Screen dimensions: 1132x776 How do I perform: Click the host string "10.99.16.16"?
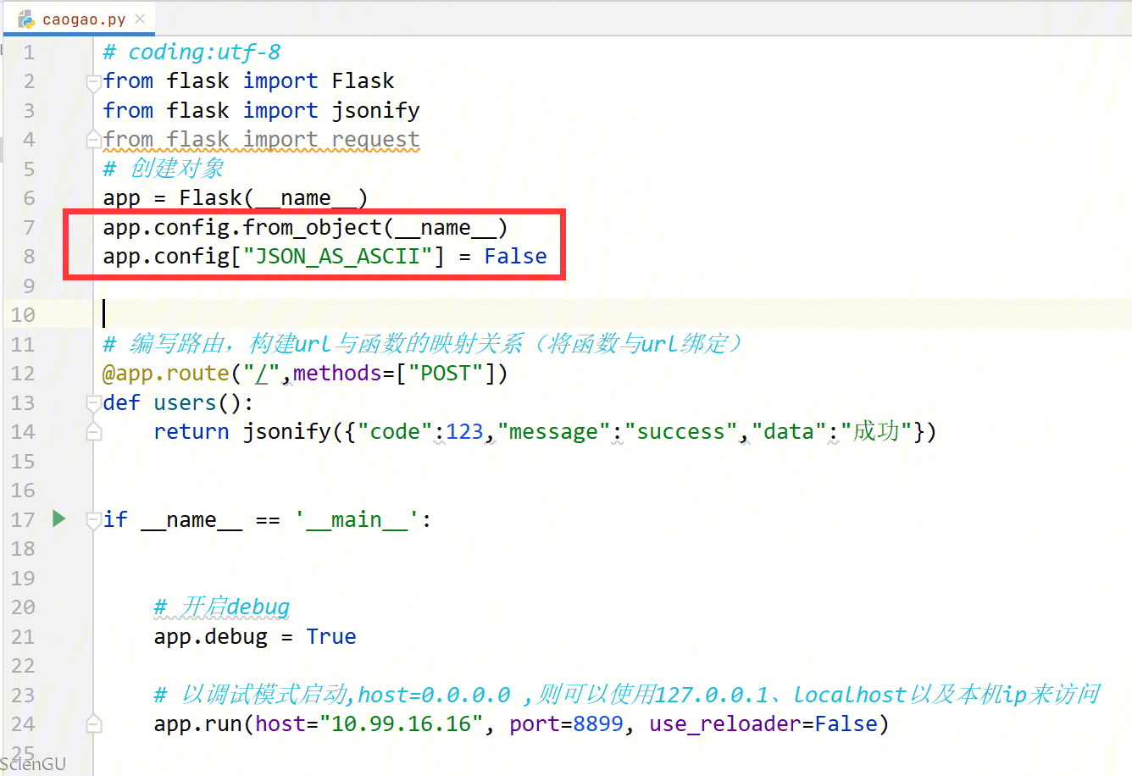tap(401, 724)
